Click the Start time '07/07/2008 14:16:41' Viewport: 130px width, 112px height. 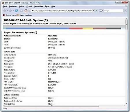(56, 42)
